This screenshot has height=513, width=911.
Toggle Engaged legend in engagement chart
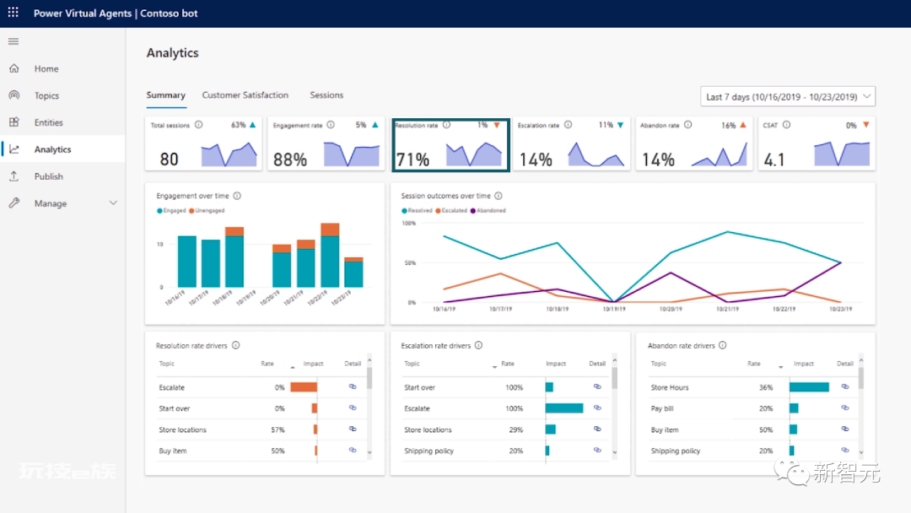click(171, 210)
